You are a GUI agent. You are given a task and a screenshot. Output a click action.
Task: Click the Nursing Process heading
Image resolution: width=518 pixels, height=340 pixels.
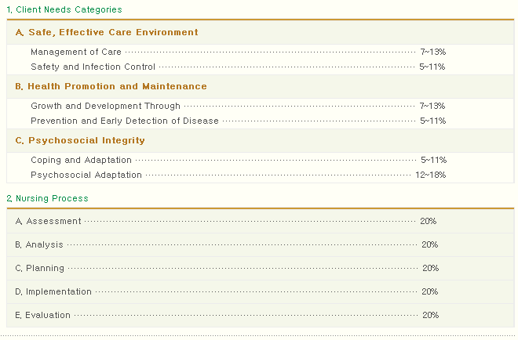coord(47,198)
